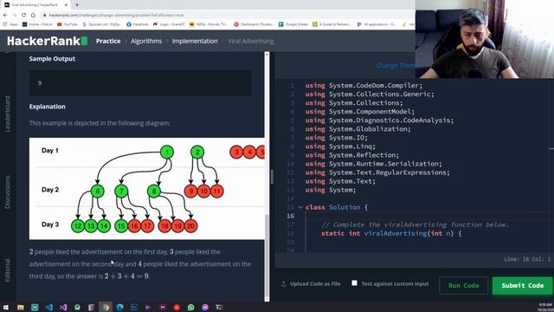Open the Login bookmark

coord(169,24)
